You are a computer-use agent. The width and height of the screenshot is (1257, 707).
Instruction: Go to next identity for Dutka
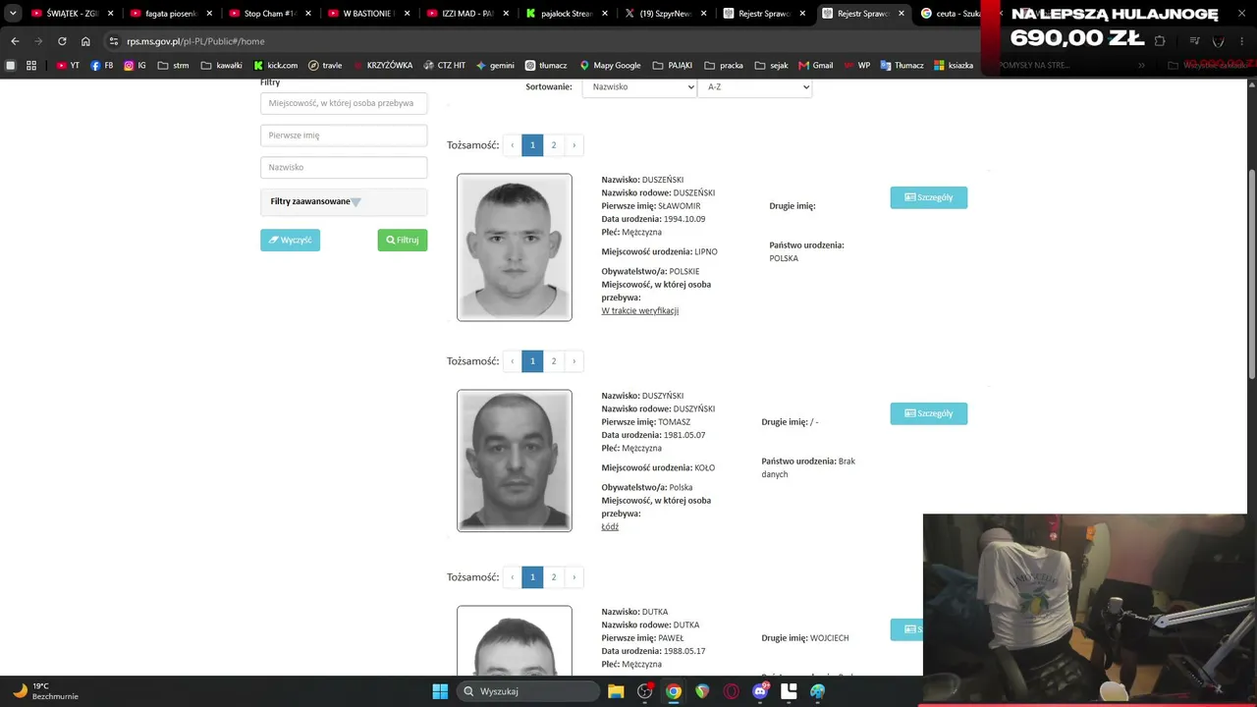(x=574, y=577)
